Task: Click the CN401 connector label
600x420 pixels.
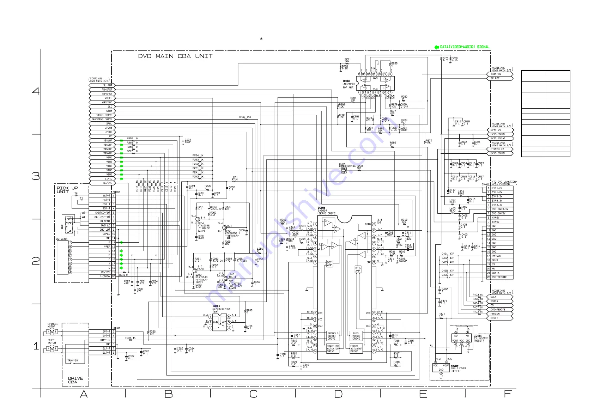Action: coord(486,184)
